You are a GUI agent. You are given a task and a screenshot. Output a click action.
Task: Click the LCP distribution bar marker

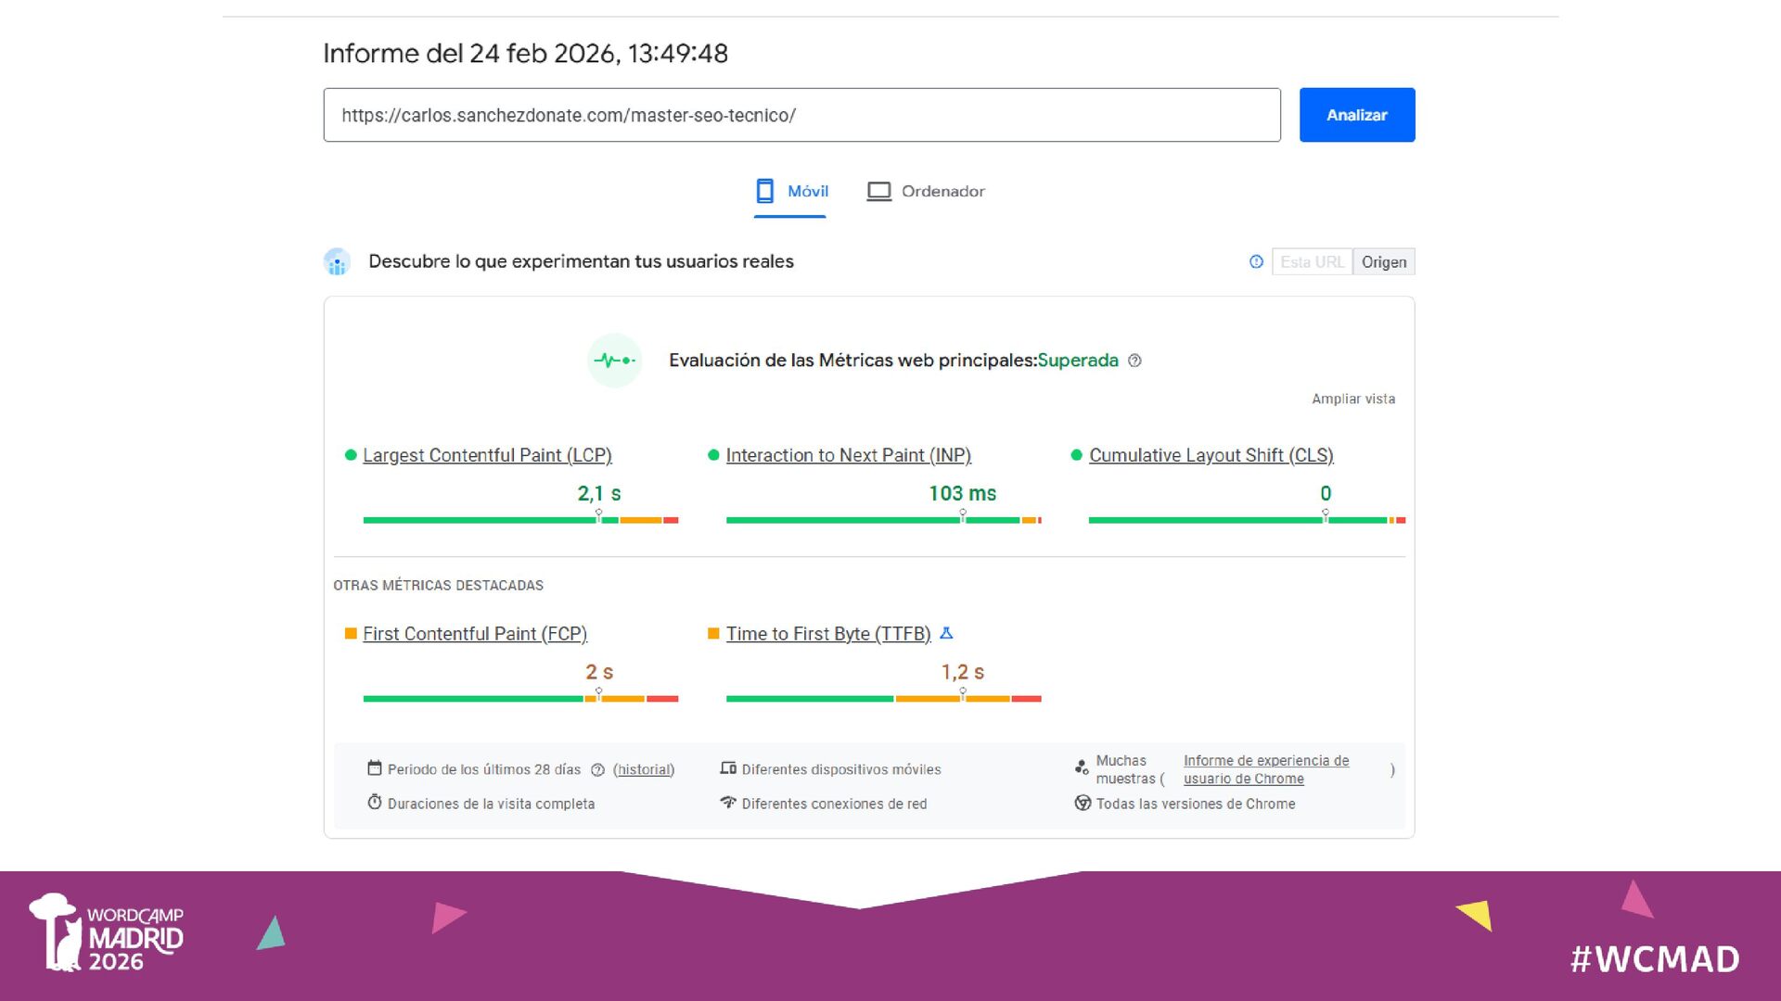[x=598, y=515]
